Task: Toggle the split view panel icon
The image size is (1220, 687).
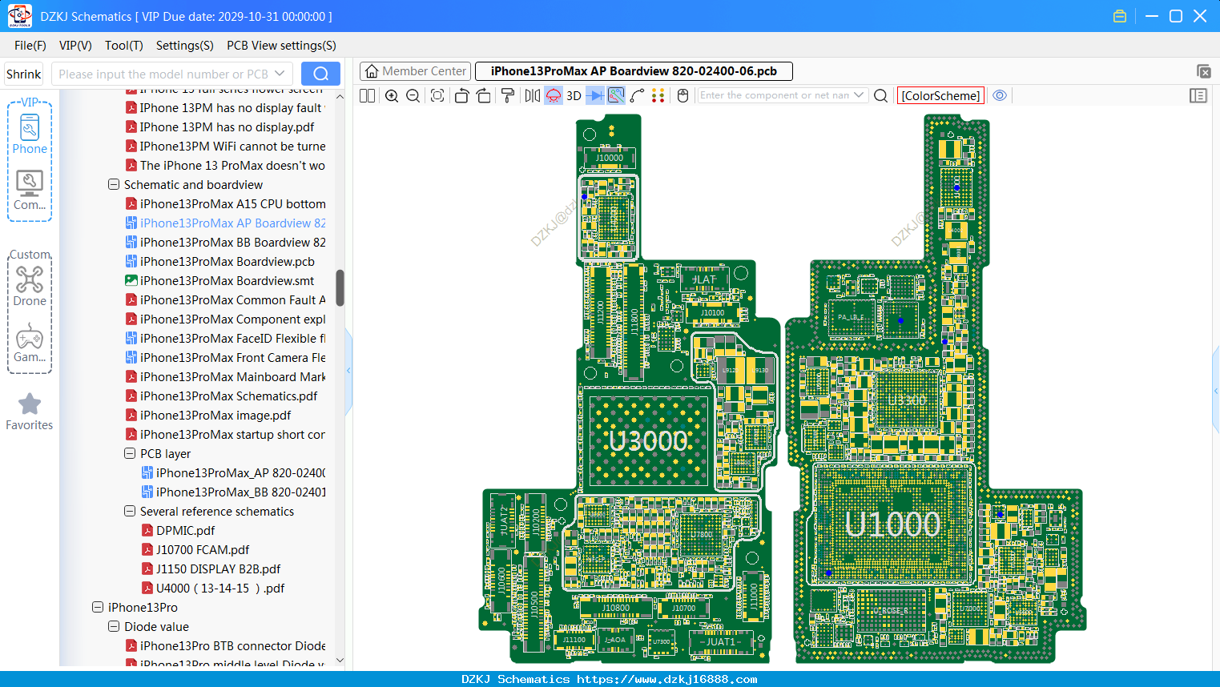Action: click(x=367, y=96)
